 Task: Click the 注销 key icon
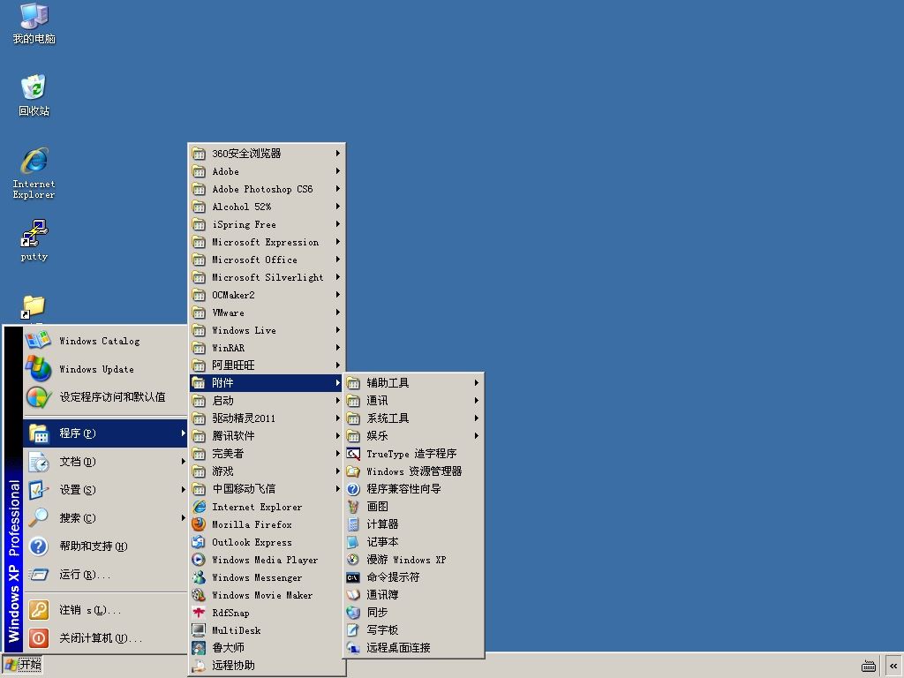38,610
